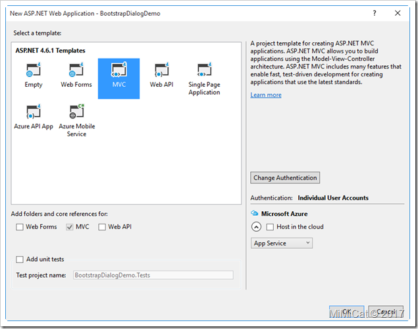Check the Web Forms references checkbox
Image resolution: width=418 pixels, height=329 pixels.
coord(20,227)
